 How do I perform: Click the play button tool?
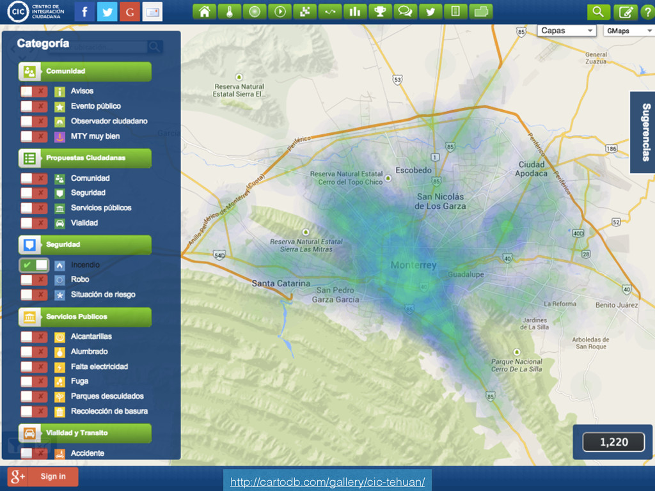pyautogui.click(x=280, y=12)
